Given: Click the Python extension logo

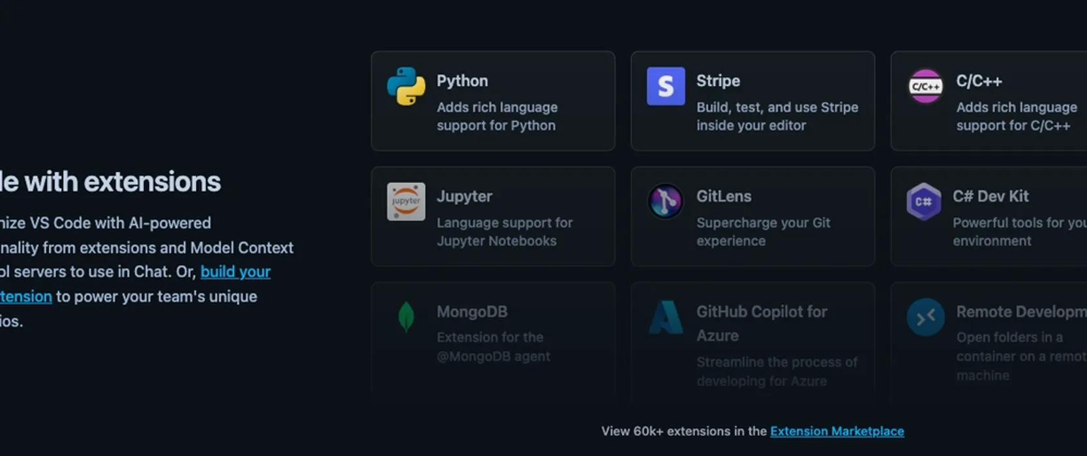Looking at the screenshot, I should point(405,86).
